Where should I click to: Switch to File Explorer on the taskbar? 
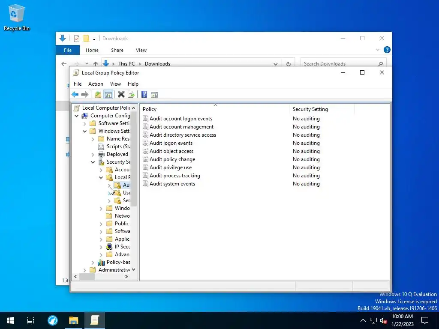[74, 320]
